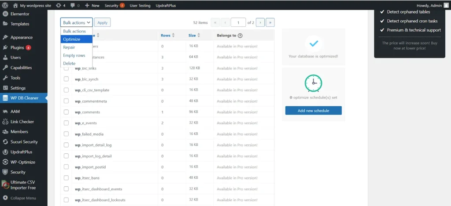451x206 pixels.
Task: Click the WordPress logo in admin bar
Action: click(x=5, y=5)
